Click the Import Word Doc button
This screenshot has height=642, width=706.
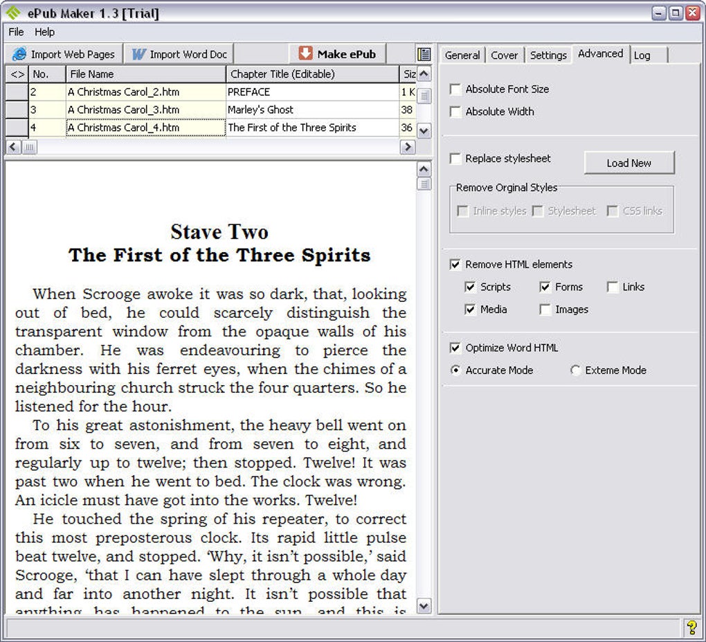(179, 55)
